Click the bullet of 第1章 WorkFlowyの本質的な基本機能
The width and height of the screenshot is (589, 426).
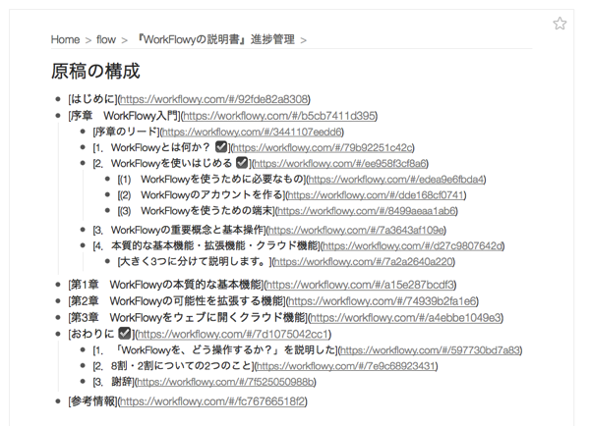[x=57, y=285]
